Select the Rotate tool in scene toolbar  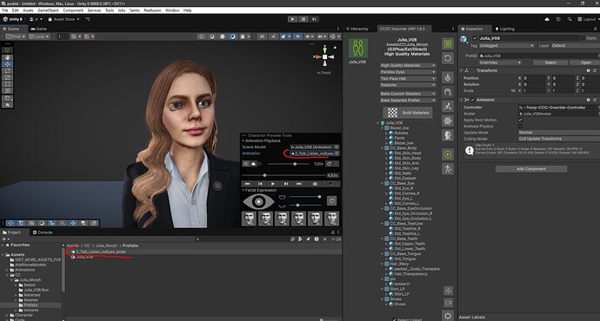click(7, 70)
